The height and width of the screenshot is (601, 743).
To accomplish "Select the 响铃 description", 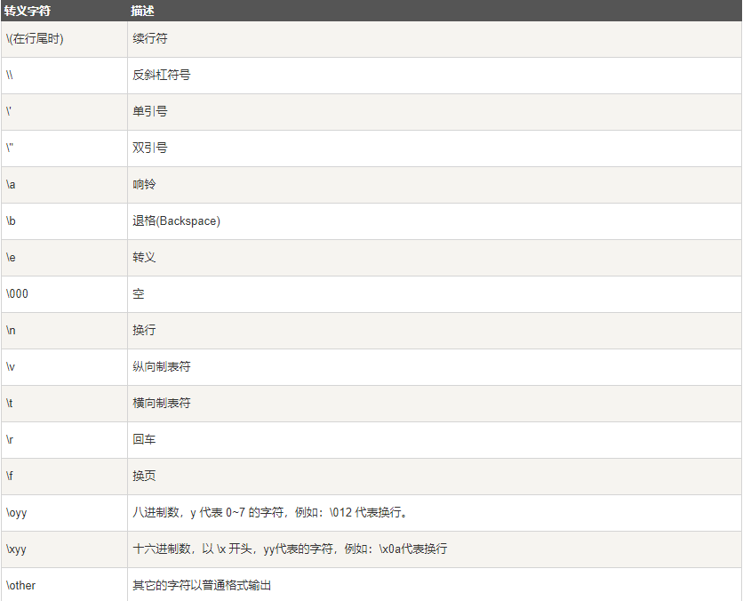I will pos(144,184).
